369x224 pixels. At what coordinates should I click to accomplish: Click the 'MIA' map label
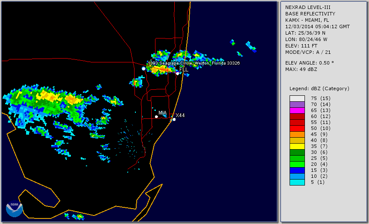163,113
